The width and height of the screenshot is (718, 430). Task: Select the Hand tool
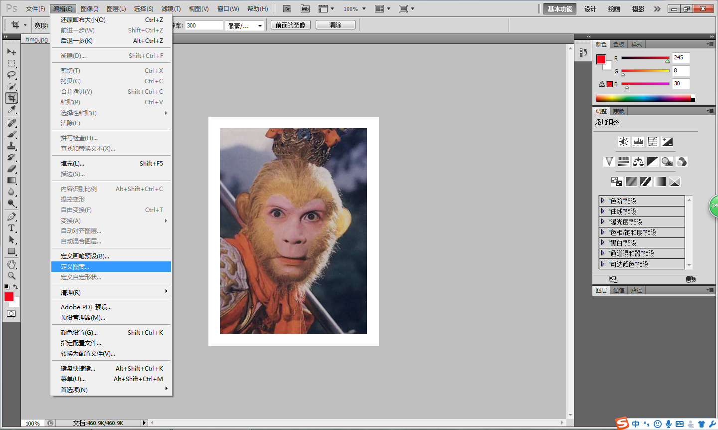11,264
